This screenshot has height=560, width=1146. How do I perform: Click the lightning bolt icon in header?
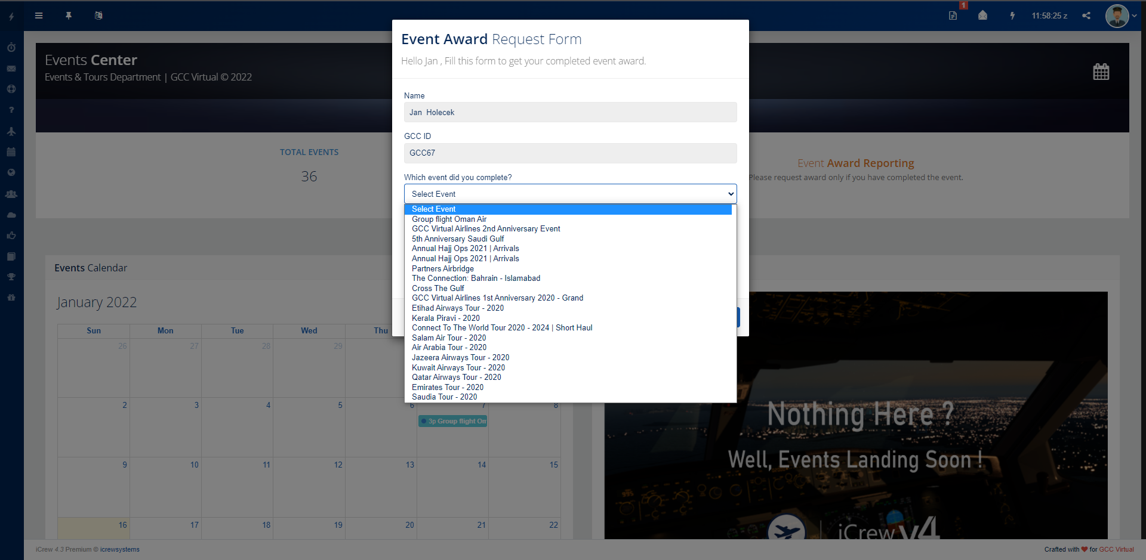coord(1012,16)
